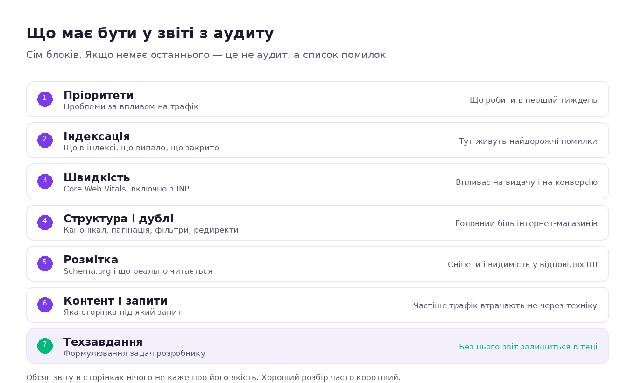Click note 'Головний біль інтернет-магазинів'
The image size is (635, 383).
(x=526, y=224)
